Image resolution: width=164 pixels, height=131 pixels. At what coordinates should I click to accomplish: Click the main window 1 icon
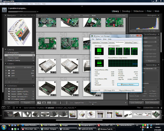click(4, 108)
